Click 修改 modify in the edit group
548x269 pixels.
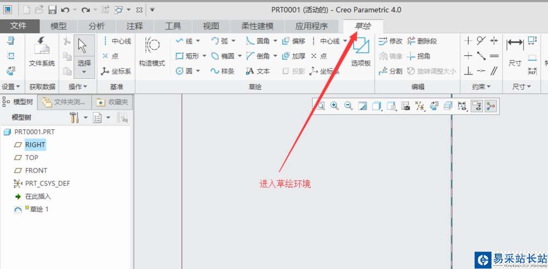pyautogui.click(x=391, y=41)
